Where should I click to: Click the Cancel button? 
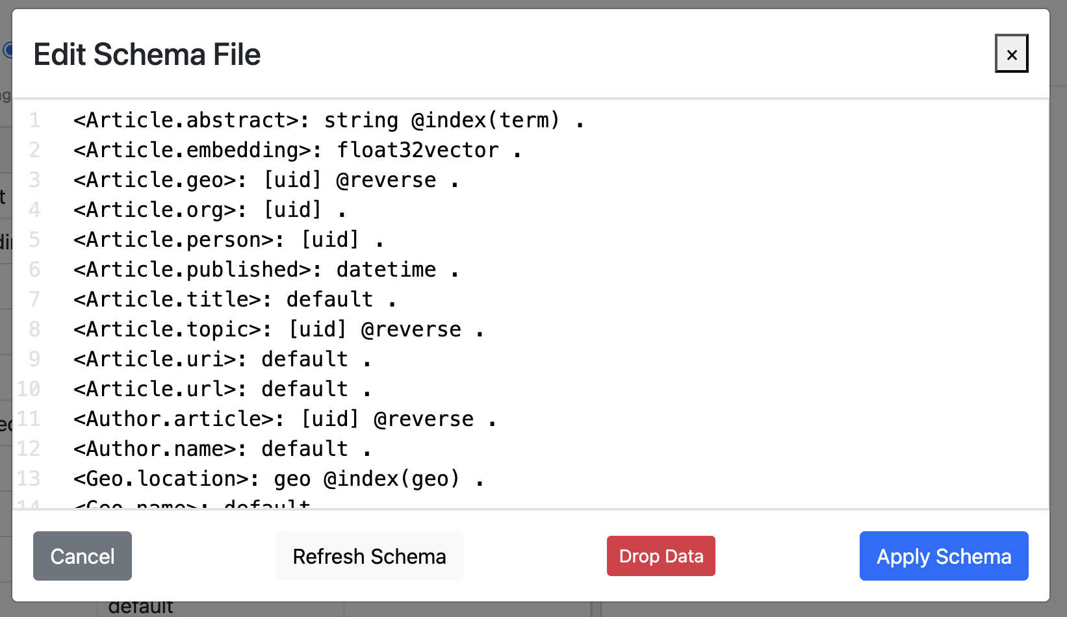point(82,556)
